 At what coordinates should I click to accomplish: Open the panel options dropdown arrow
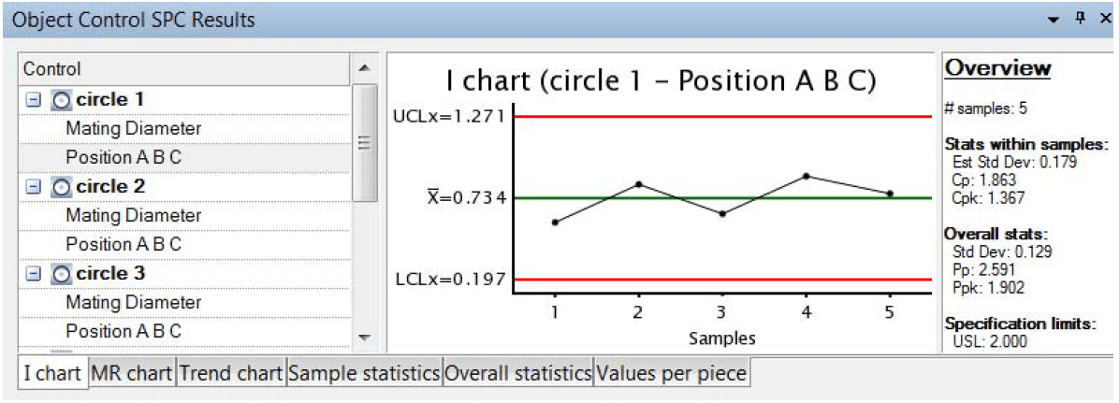(x=1054, y=20)
